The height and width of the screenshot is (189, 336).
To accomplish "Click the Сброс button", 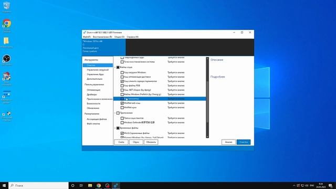I will point(136,142).
